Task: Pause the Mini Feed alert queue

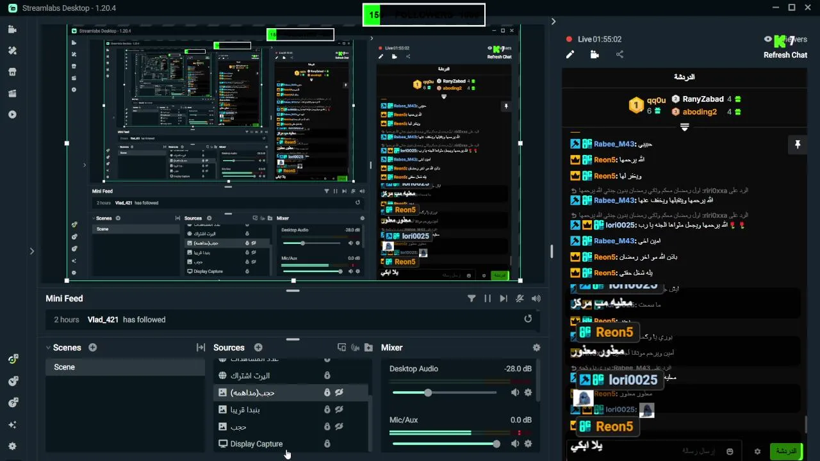Action: point(488,298)
